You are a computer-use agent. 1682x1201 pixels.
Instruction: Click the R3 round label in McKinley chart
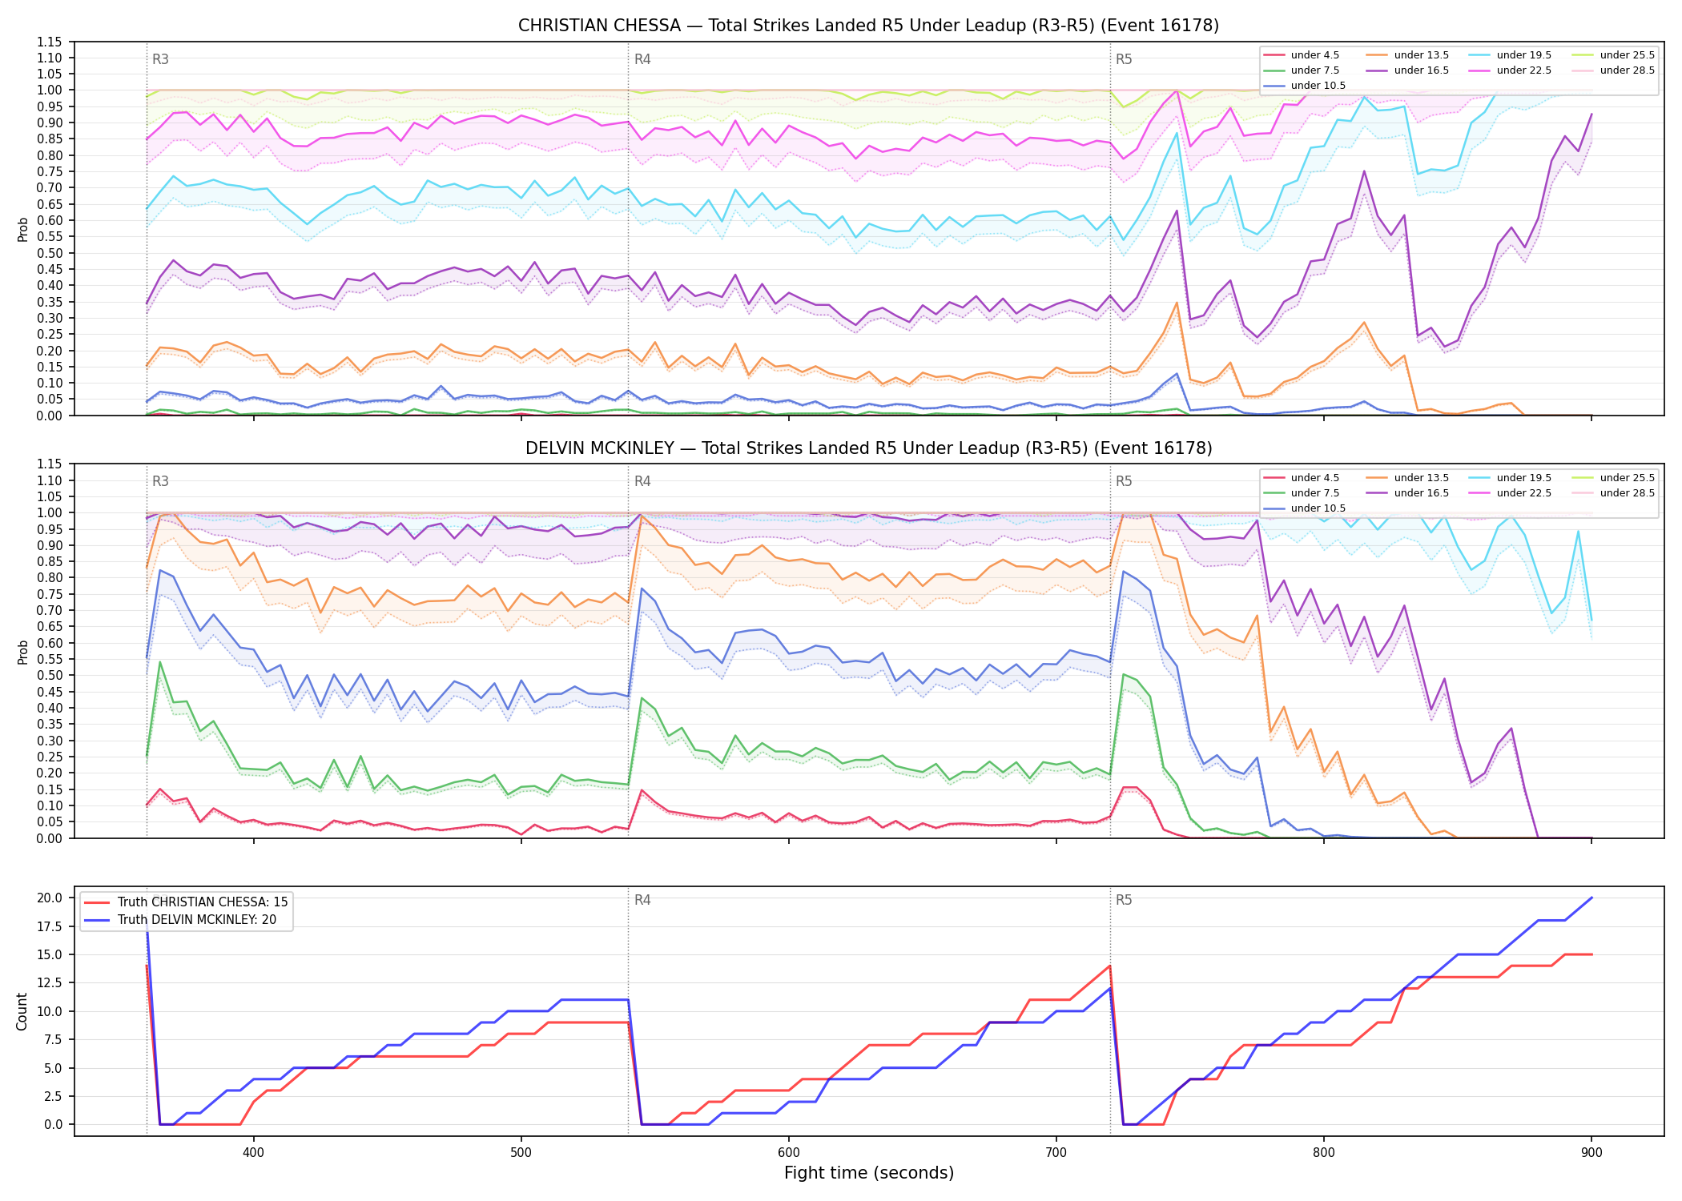tap(160, 481)
